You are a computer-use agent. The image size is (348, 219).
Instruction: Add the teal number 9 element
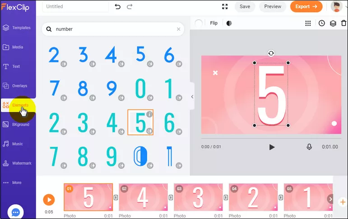pyautogui.click(x=111, y=156)
